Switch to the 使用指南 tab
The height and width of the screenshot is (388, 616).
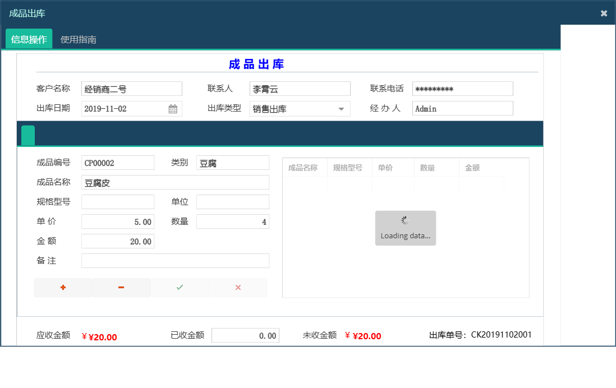[x=79, y=39]
